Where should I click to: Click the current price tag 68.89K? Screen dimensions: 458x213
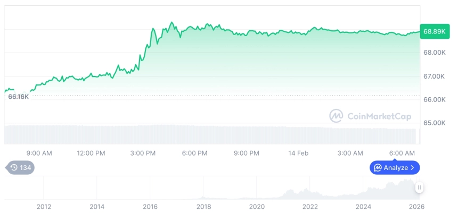[434, 32]
